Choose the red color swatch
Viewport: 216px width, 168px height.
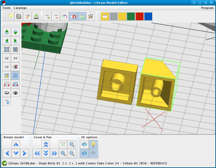tap(140, 16)
